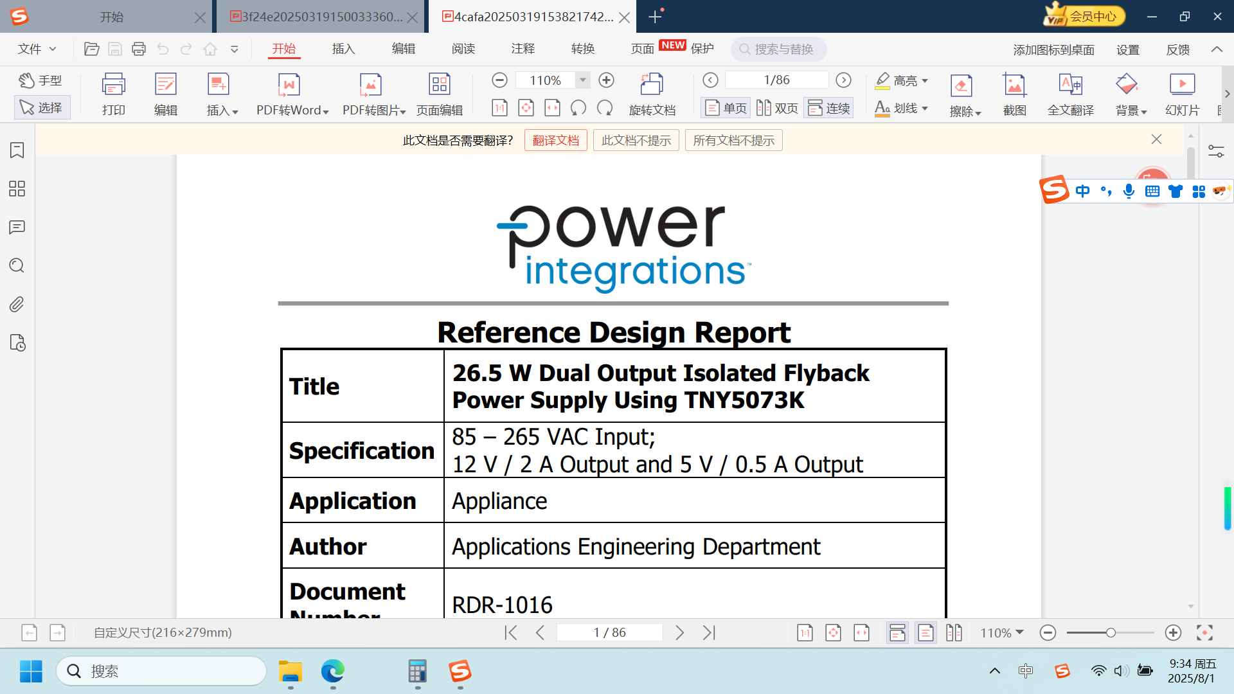Switch to Read ribbon tab (阅读)
Image resolution: width=1234 pixels, height=694 pixels.
pos(463,49)
